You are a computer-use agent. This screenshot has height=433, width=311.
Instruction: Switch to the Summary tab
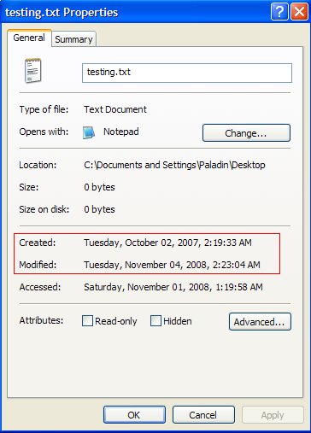[x=73, y=39]
